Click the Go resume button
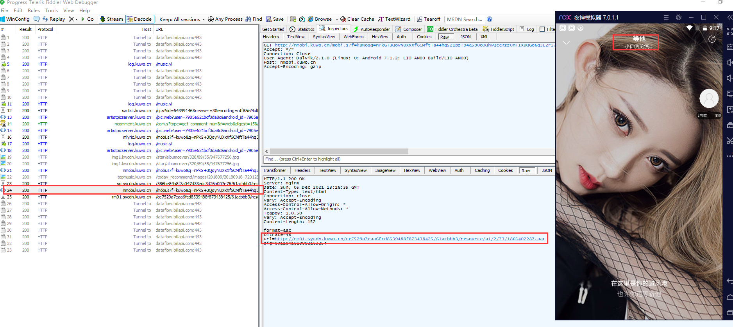The width and height of the screenshot is (733, 327). [88, 19]
